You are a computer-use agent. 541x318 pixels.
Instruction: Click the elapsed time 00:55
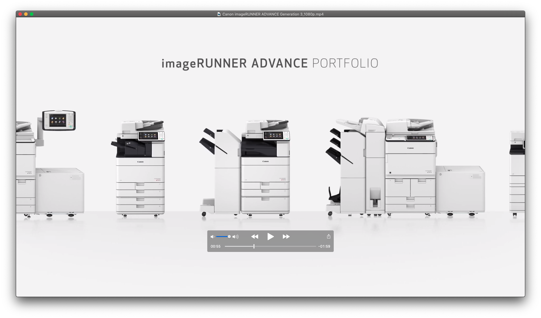[216, 246]
